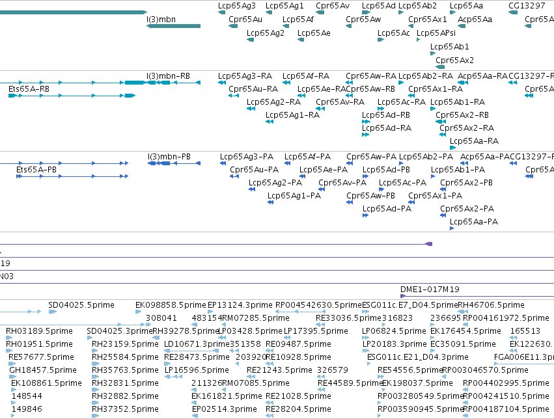Open the Lcp65Ae gene label
This screenshot has height=419, width=554.
[x=314, y=33]
